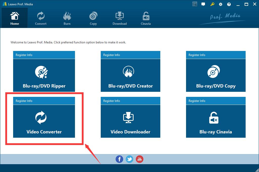Click Register Info above Video Downloader
Viewport: 259px width, 172px height.
coord(112,101)
